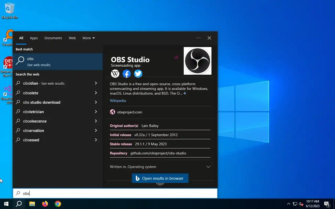The width and height of the screenshot is (335, 209).
Task: Launch Firefox from the taskbar
Action: [45, 204]
